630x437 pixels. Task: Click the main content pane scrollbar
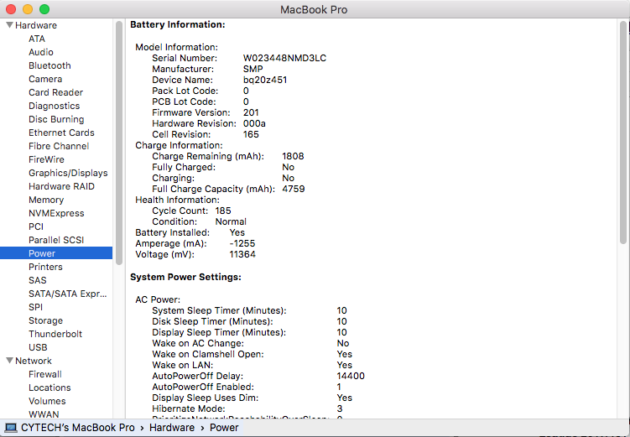coord(623,134)
